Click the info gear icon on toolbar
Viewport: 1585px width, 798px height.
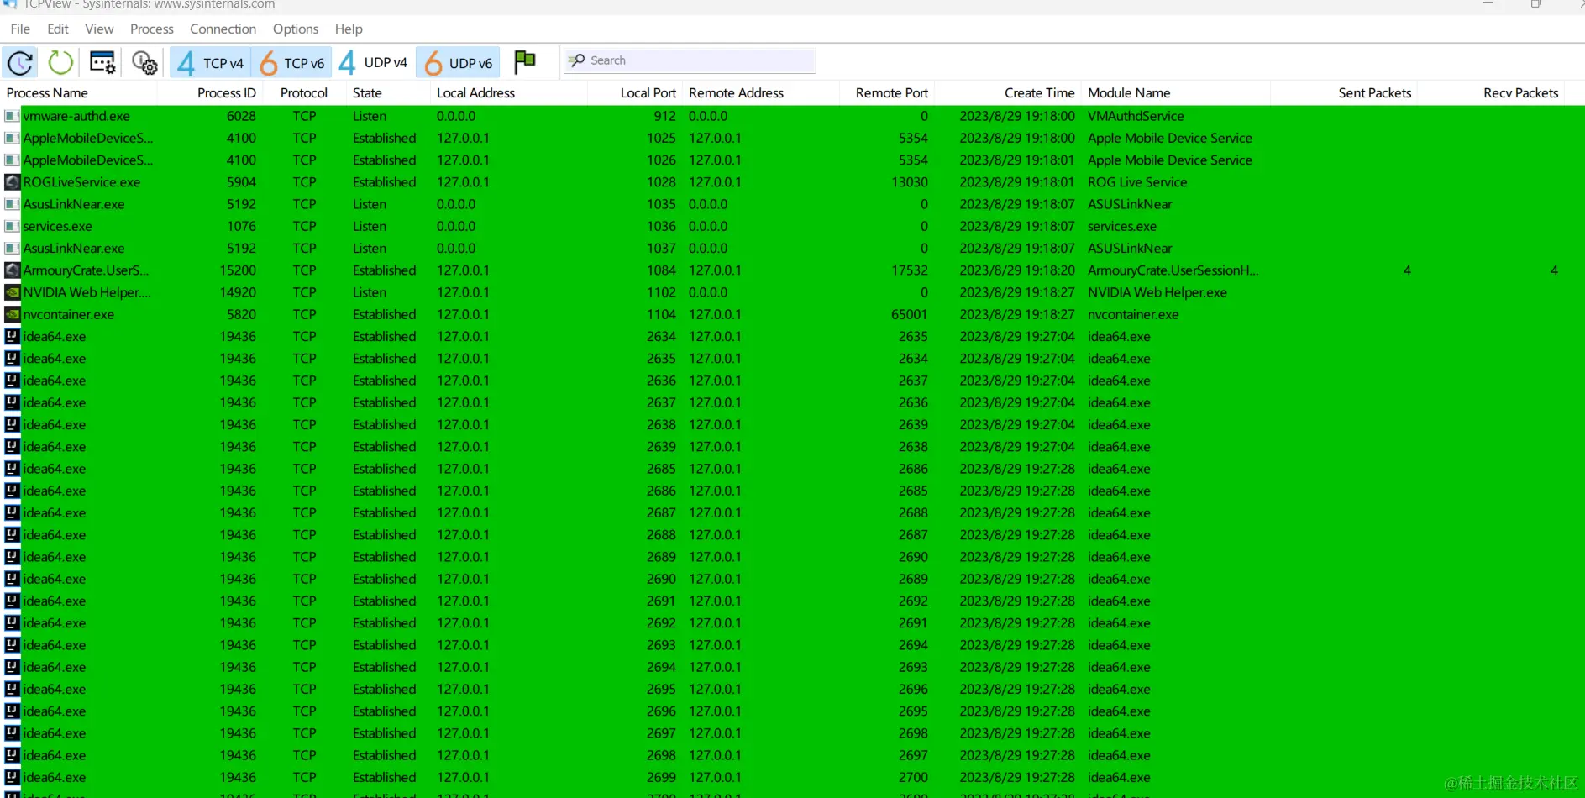[x=144, y=63]
